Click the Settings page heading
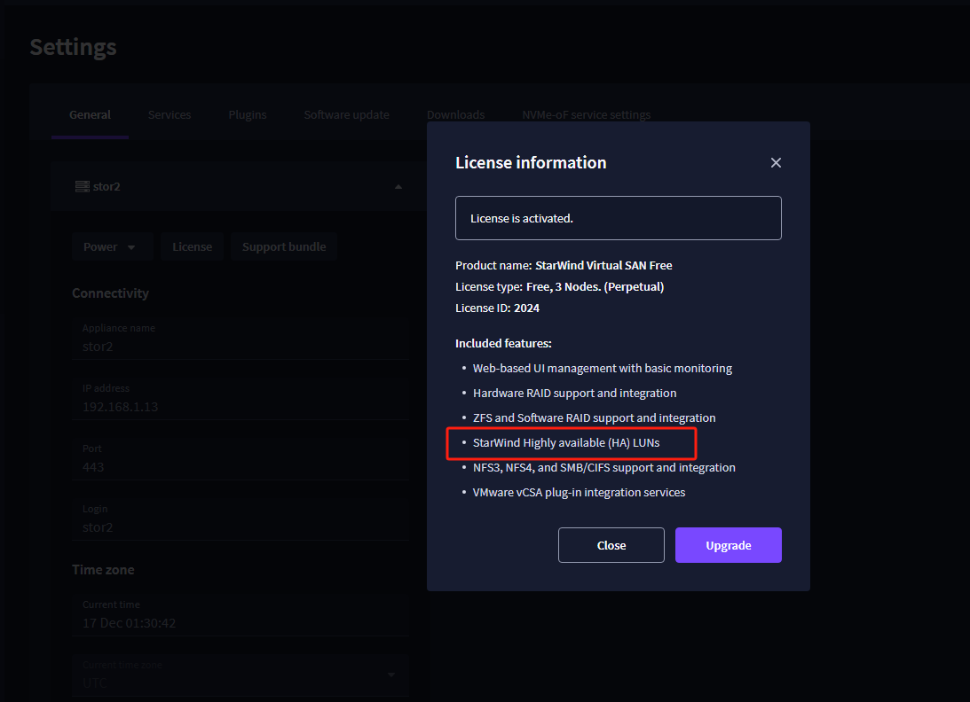This screenshot has width=970, height=702. [73, 48]
